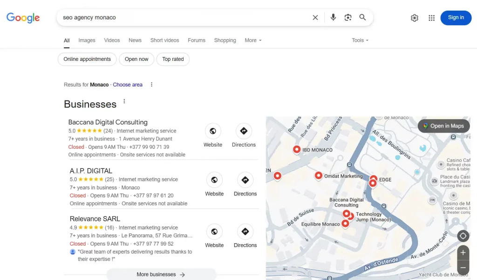Toggle the Open now filter chip
477x280 pixels.
[x=136, y=59]
